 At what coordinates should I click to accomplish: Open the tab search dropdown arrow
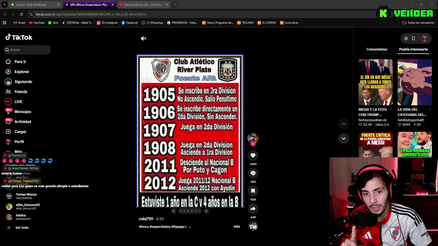point(4,5)
